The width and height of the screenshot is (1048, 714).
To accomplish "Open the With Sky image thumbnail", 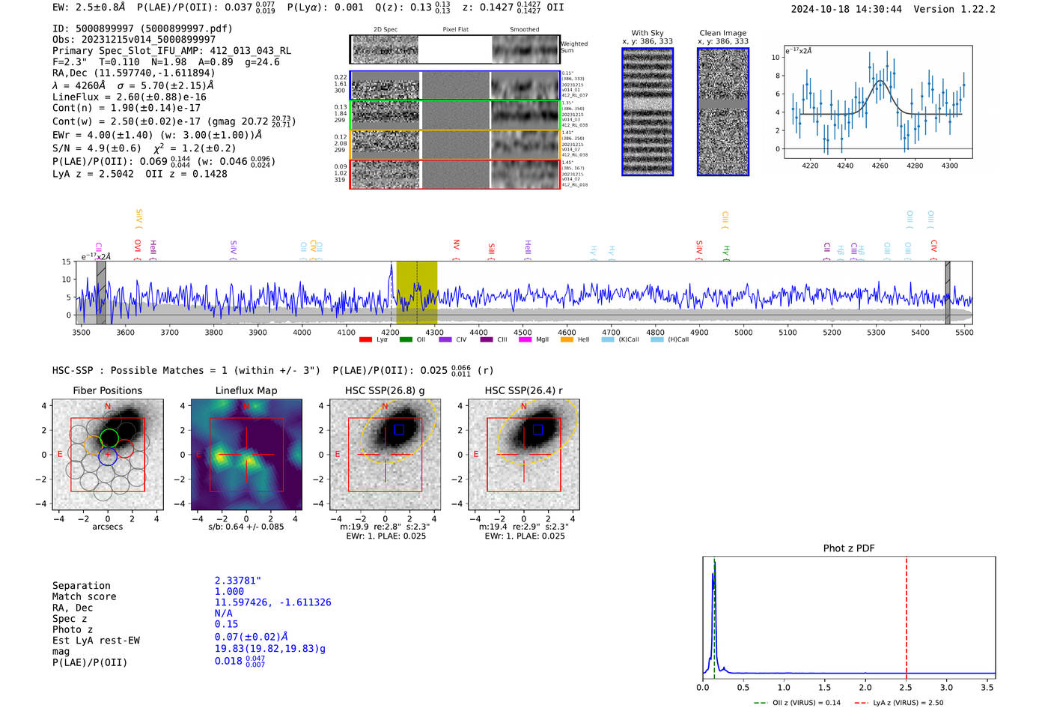I will pos(648,112).
